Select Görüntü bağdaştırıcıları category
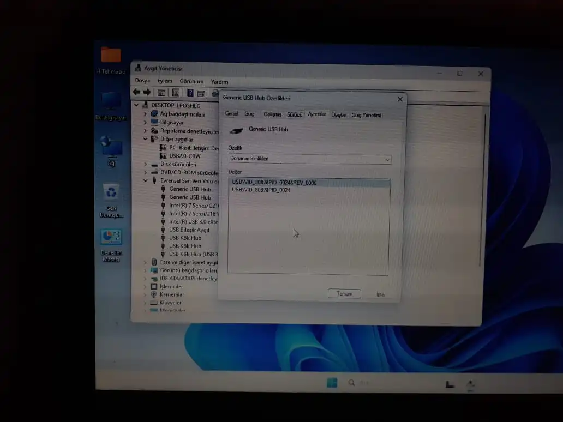The image size is (563, 422). (x=189, y=270)
